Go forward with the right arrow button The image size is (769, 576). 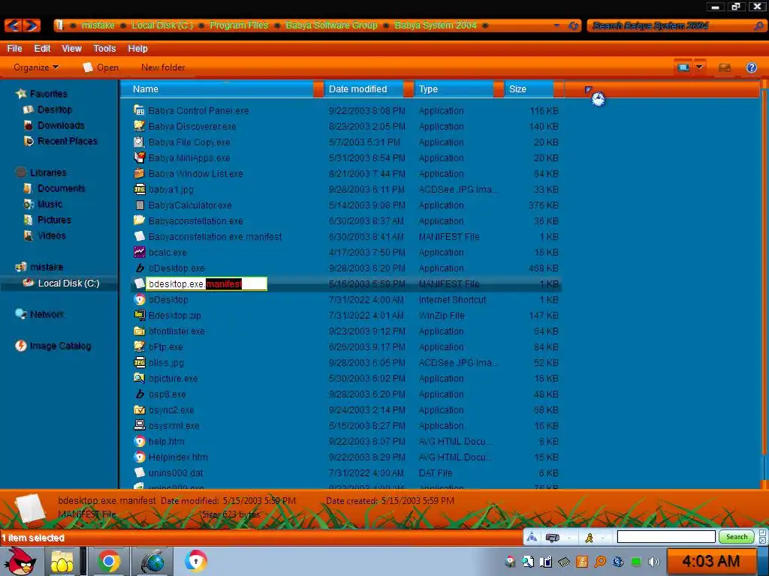[x=32, y=25]
